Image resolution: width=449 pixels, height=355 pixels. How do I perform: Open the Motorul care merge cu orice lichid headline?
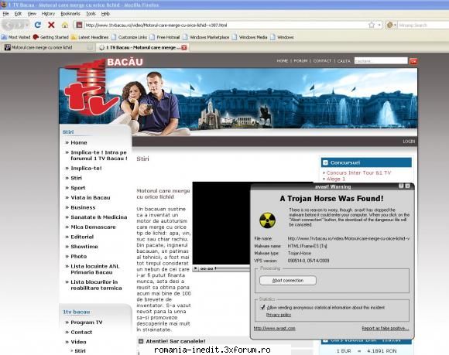click(x=163, y=193)
